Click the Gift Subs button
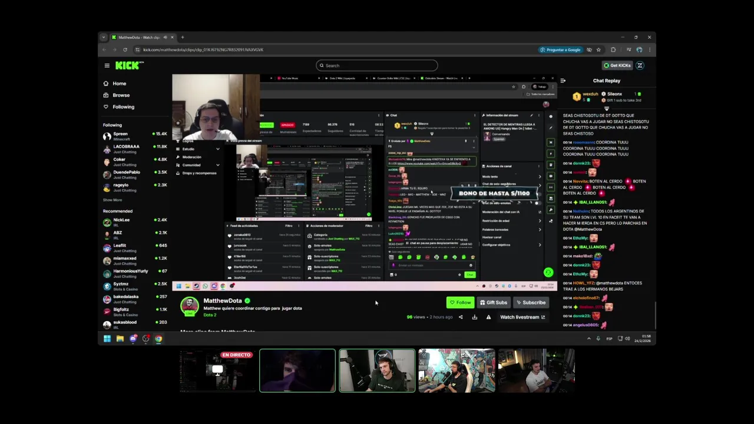 [493, 303]
